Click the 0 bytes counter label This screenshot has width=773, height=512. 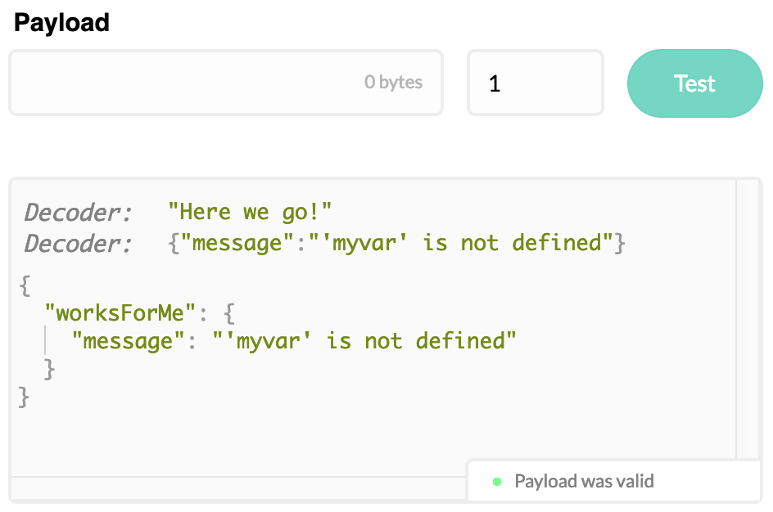393,82
